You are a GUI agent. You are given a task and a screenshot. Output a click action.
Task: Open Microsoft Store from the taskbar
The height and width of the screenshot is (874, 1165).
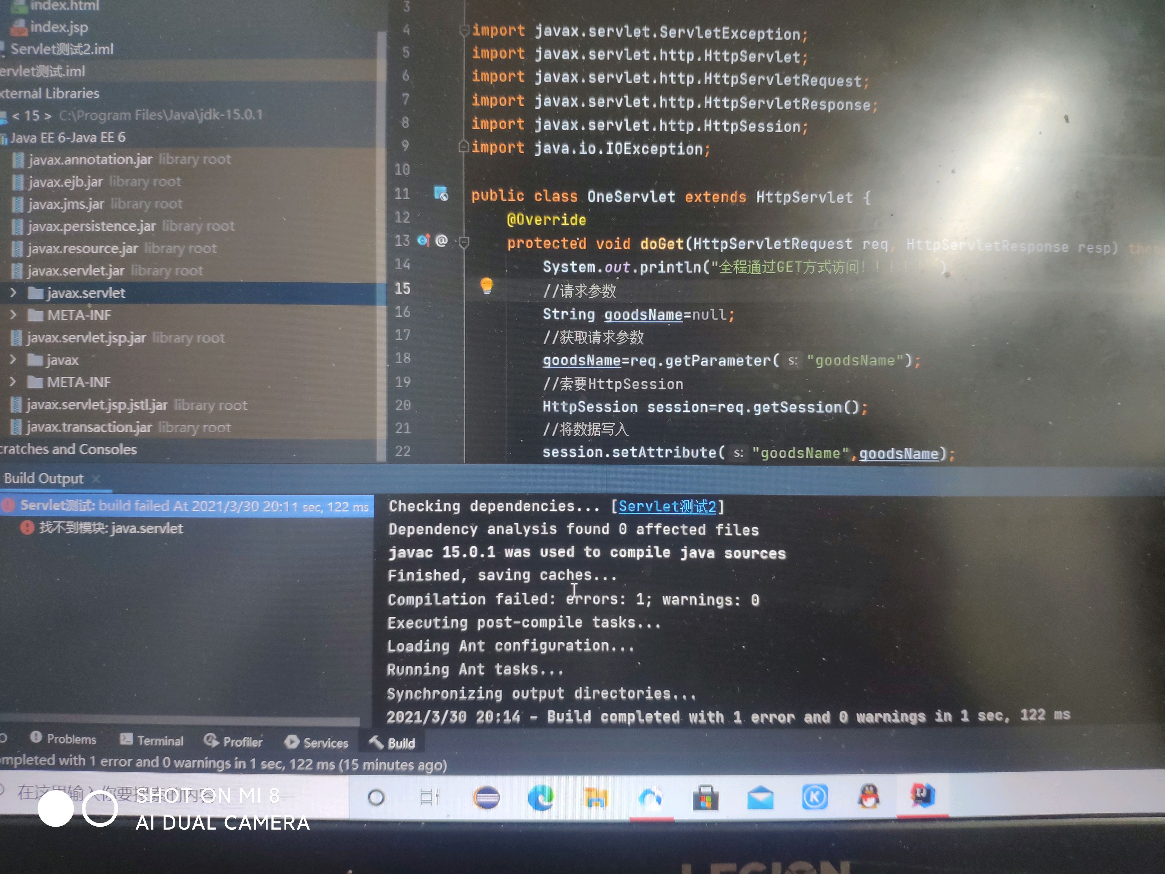click(x=706, y=798)
